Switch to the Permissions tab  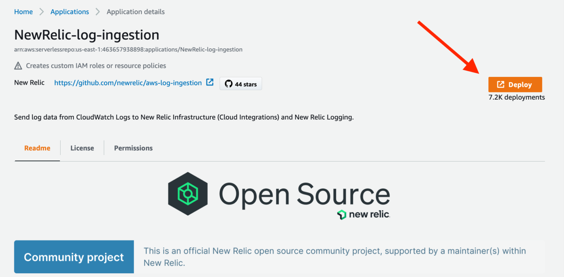133,148
